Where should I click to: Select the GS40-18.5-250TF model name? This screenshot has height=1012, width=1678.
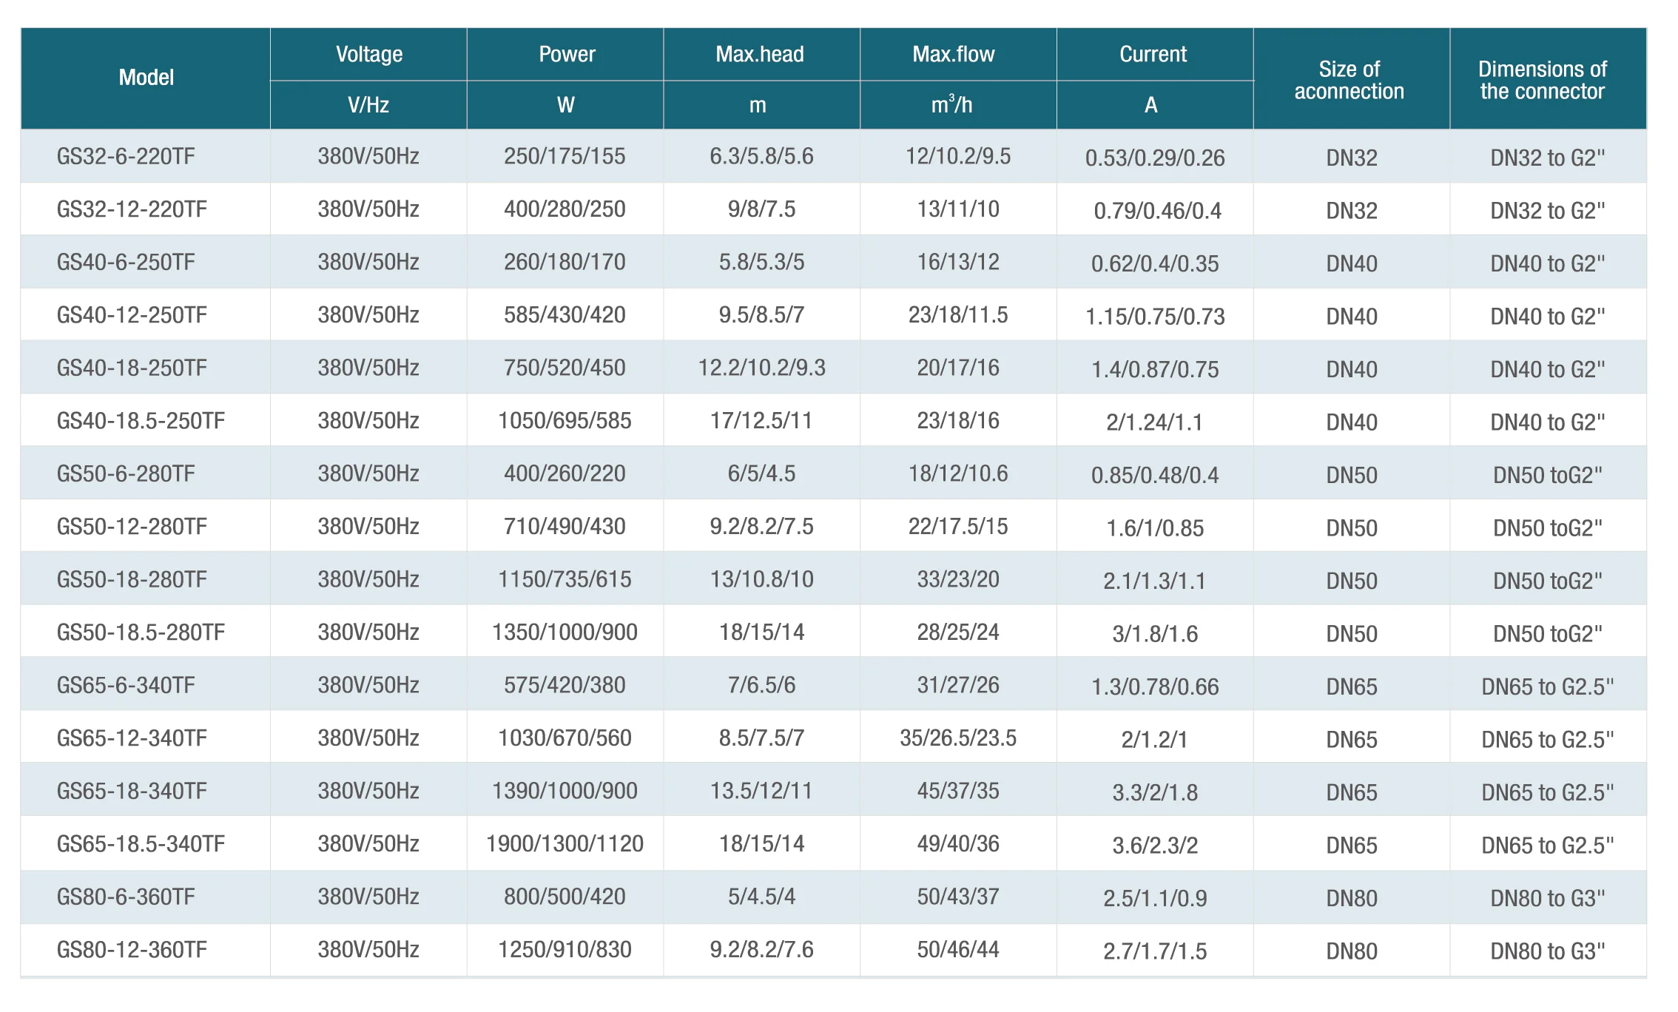click(141, 421)
